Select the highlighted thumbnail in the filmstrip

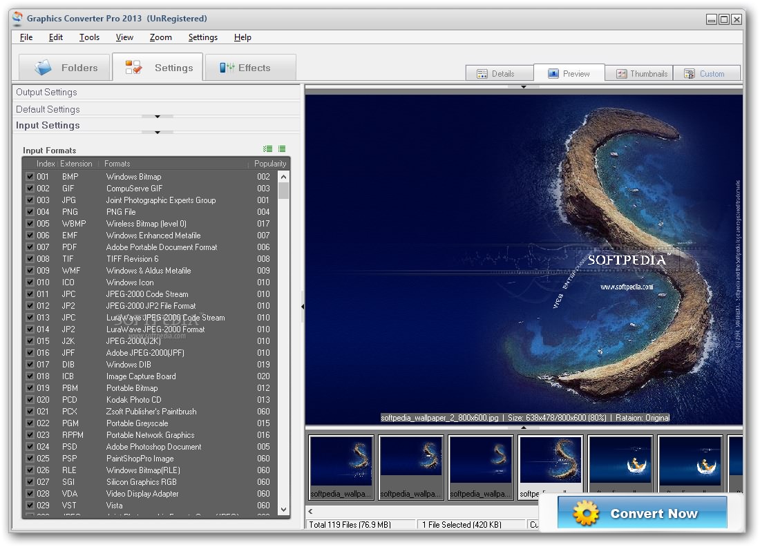point(550,467)
